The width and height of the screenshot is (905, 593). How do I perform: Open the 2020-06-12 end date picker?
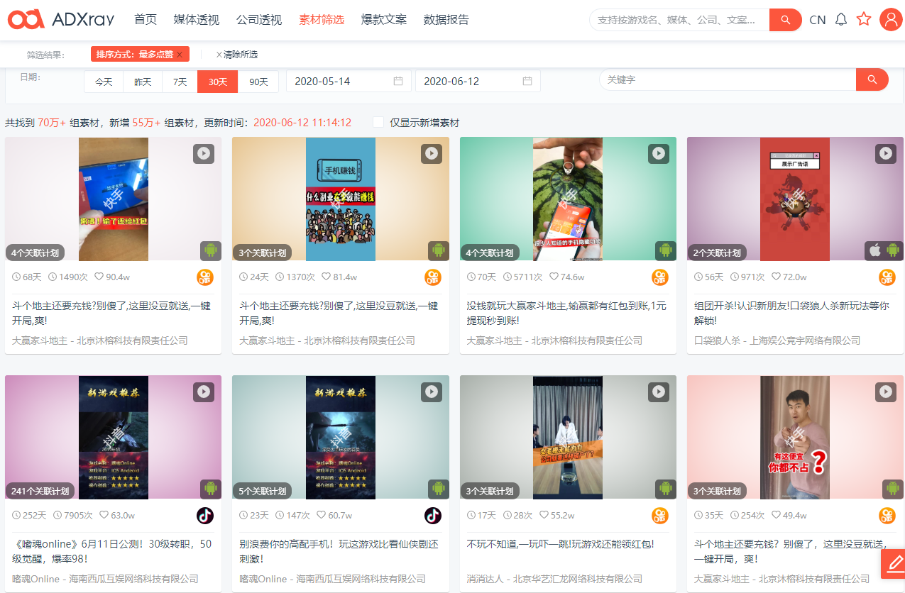[x=477, y=81]
